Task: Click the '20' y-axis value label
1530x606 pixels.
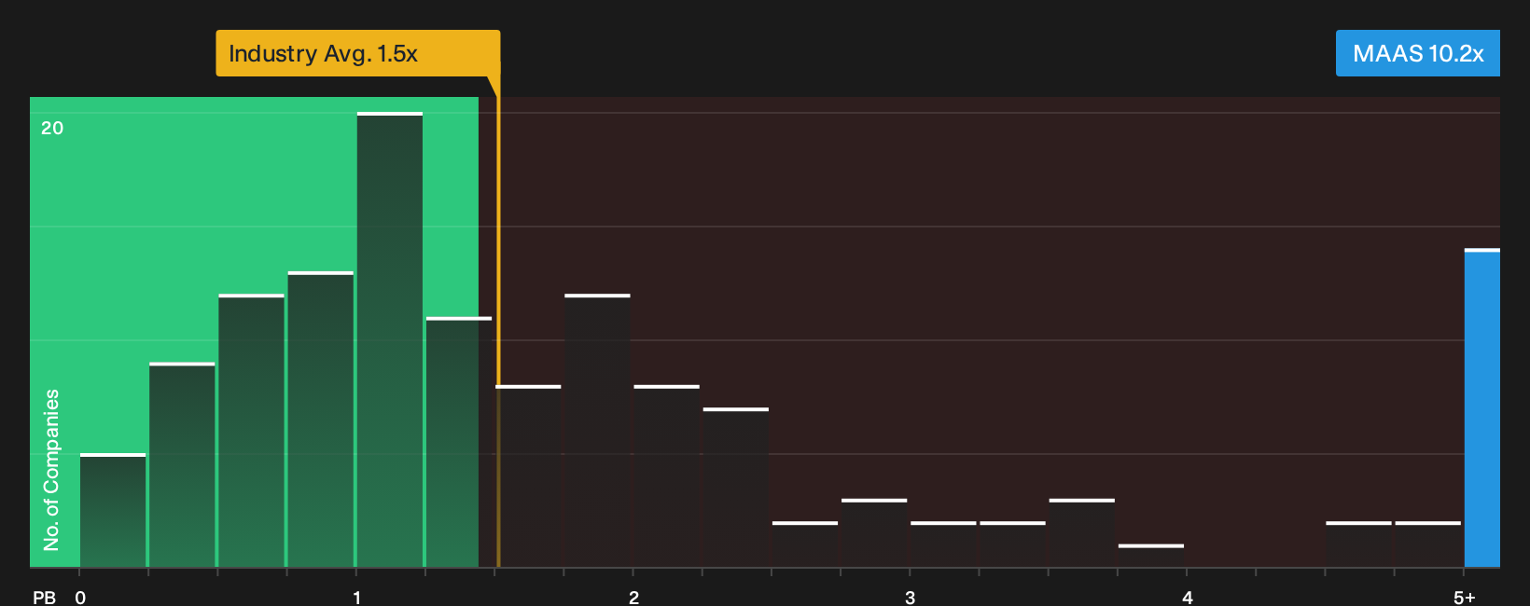Action: (x=52, y=128)
